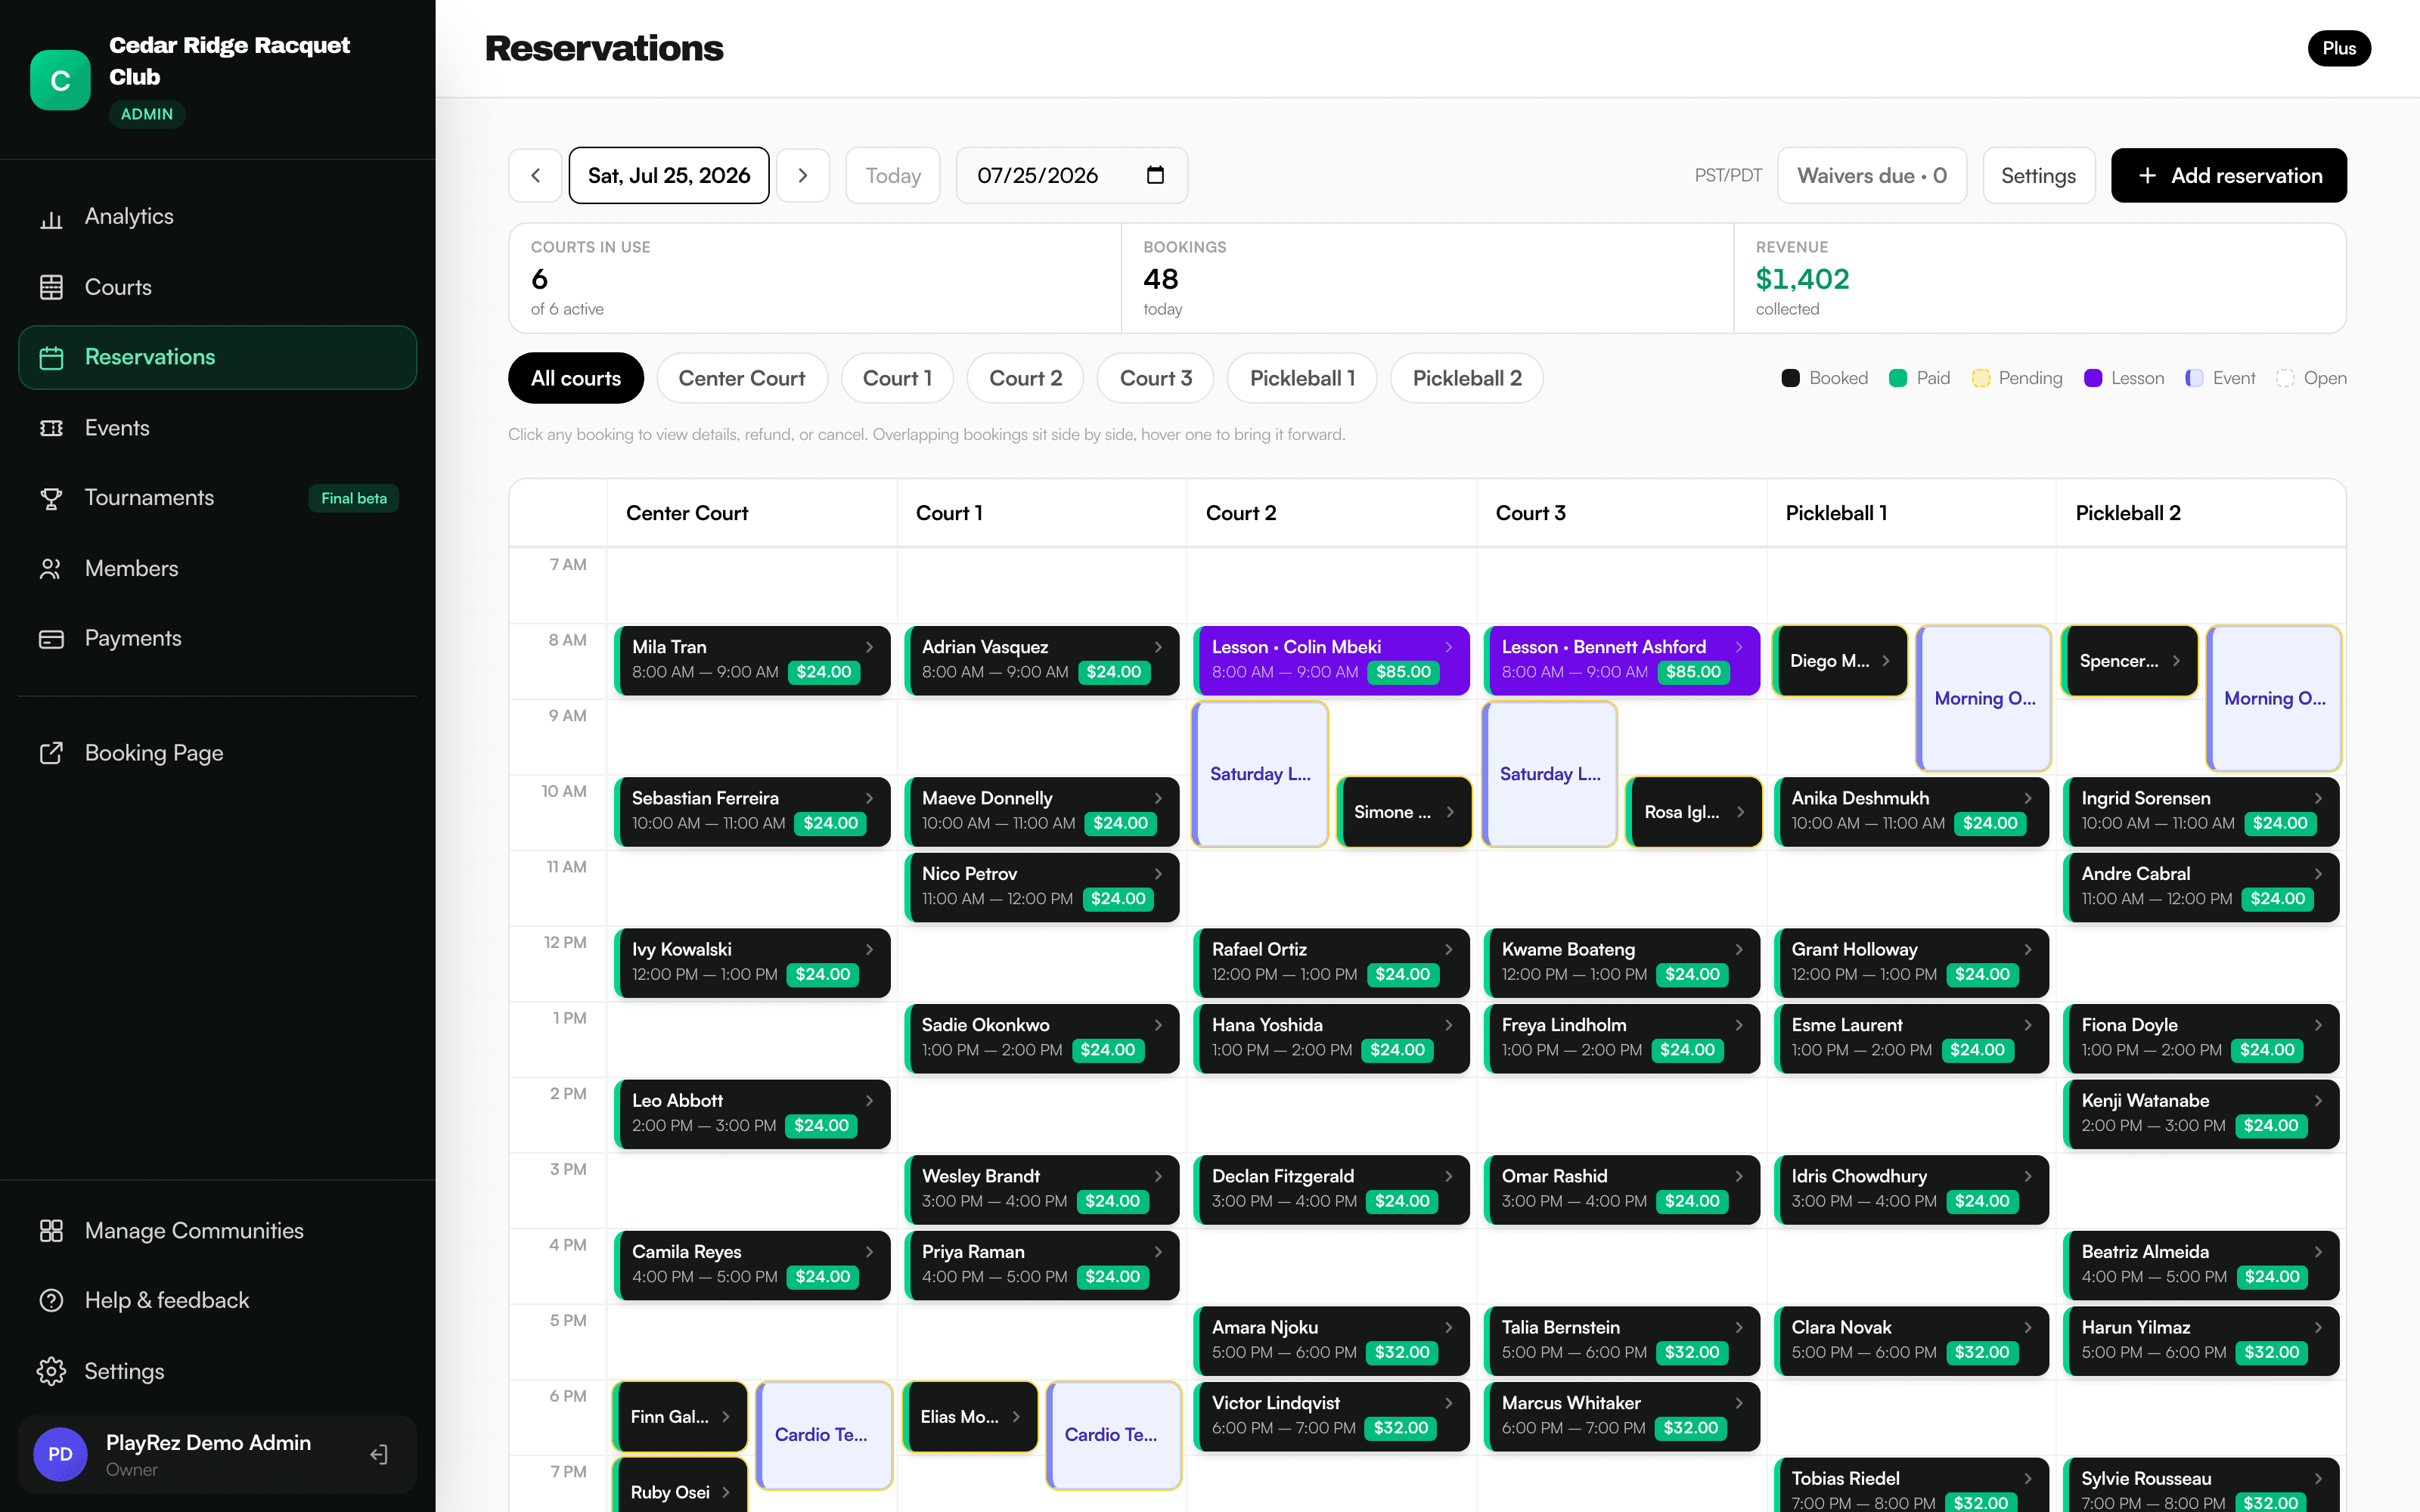Viewport: 2420px width, 1512px height.
Task: Click the Help & feedback question icon
Action: (51, 1300)
